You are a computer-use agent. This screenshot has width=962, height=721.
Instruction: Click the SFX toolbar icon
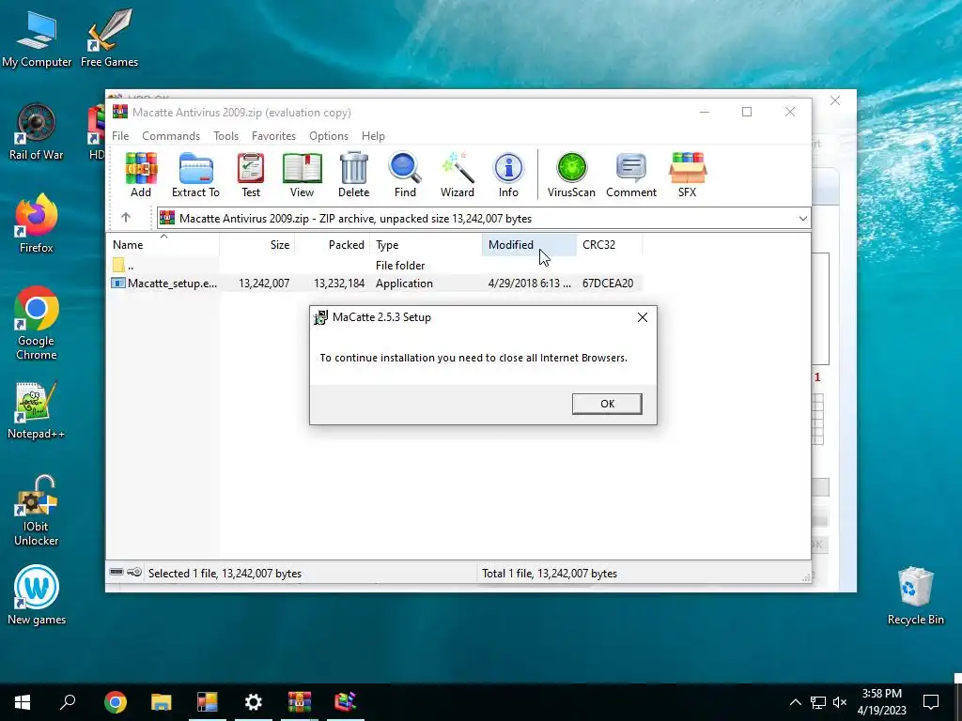point(687,175)
